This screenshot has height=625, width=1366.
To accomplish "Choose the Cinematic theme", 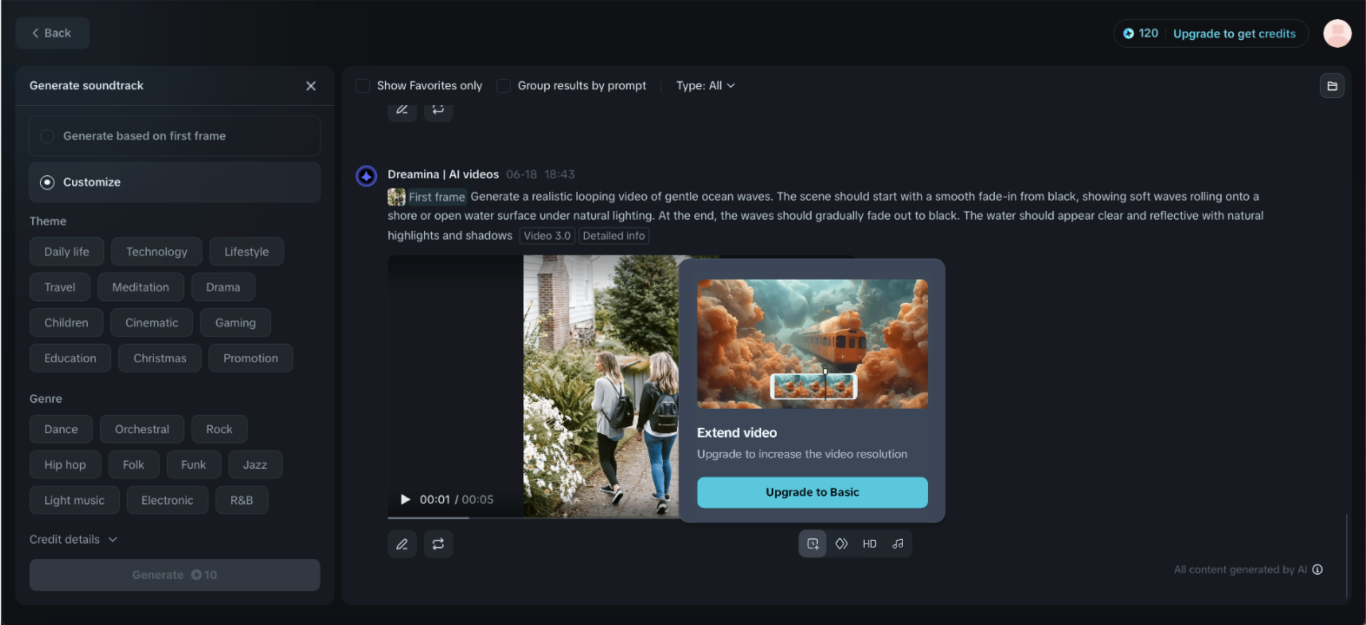I will (x=151, y=323).
